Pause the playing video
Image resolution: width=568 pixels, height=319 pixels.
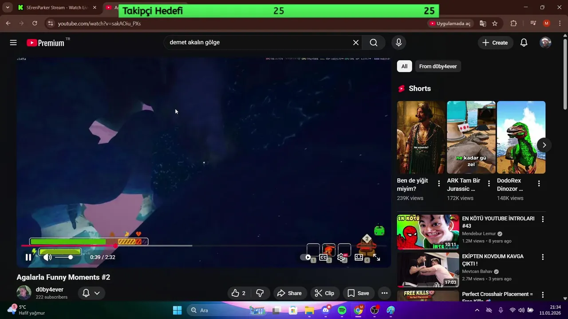[28, 257]
